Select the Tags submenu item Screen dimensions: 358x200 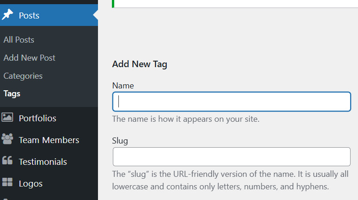pos(12,94)
